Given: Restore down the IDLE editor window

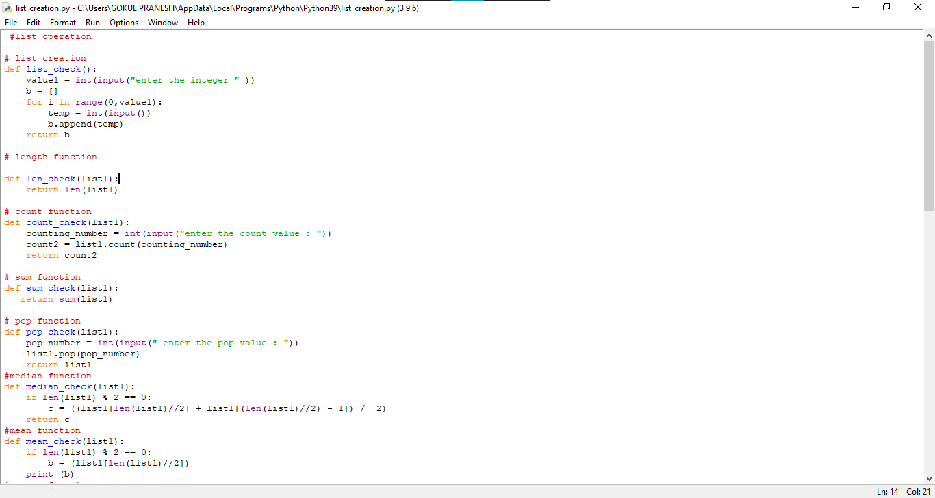Looking at the screenshot, I should [x=886, y=8].
